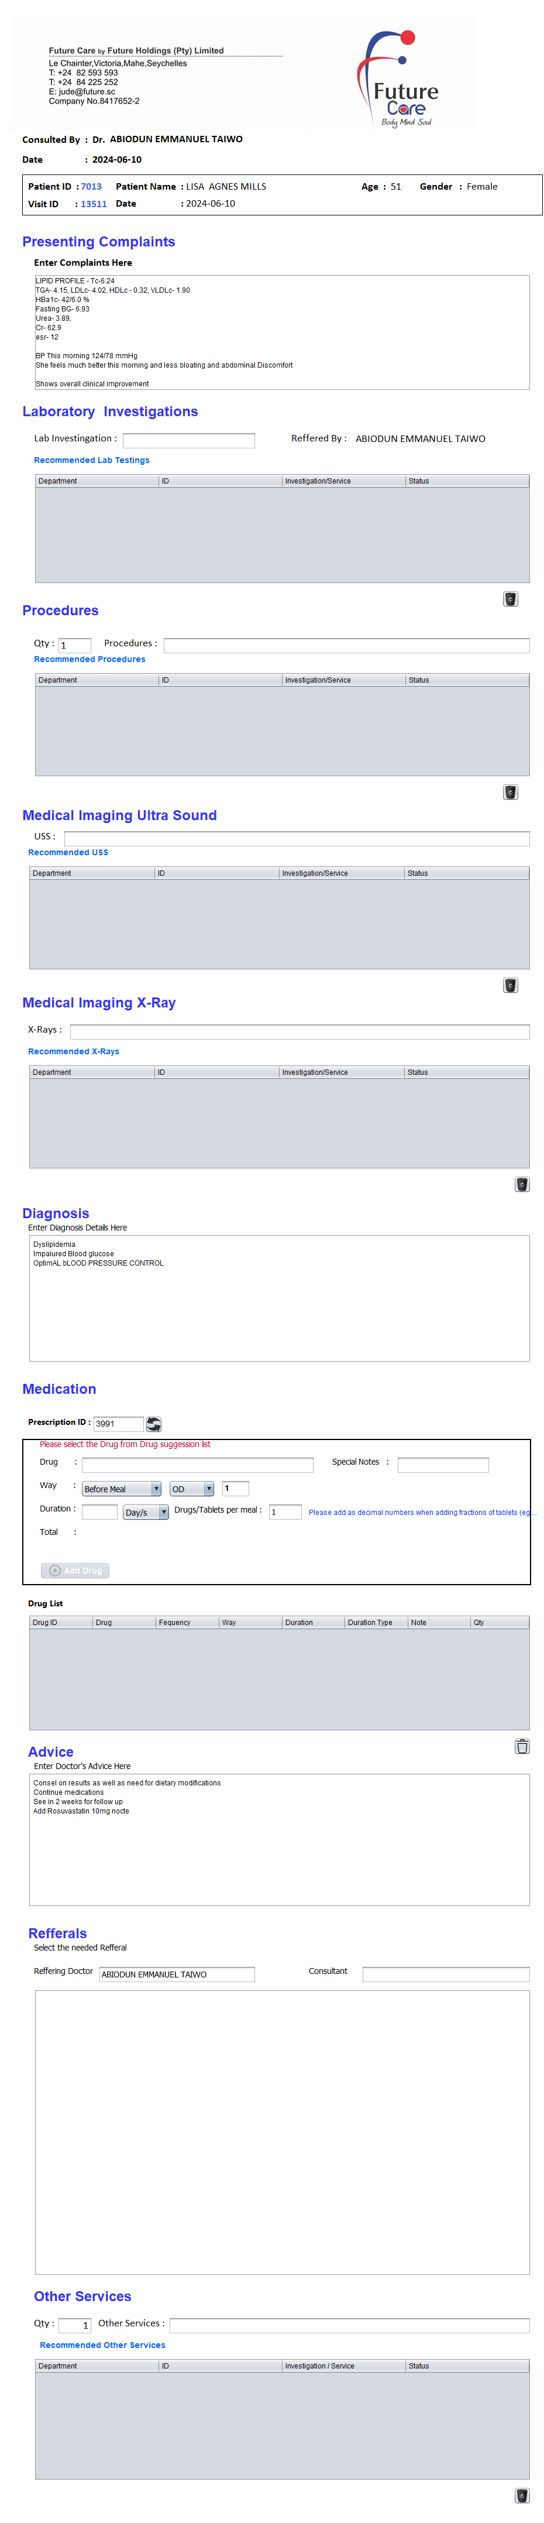Click the trash icon below Laboratory Investigations table

[509, 598]
